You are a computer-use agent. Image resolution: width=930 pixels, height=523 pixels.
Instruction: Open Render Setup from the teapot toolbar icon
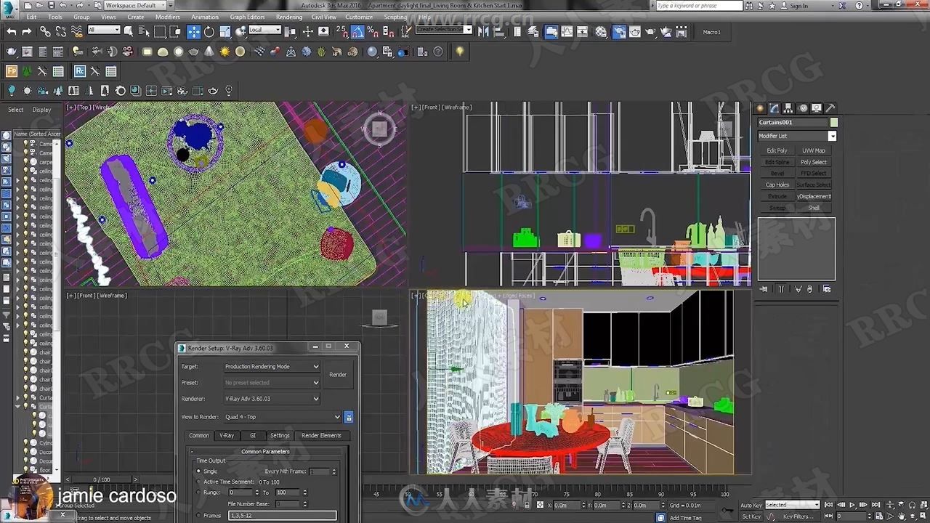[619, 31]
